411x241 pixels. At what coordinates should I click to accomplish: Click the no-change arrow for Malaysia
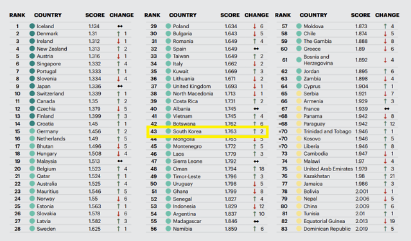[120, 161]
